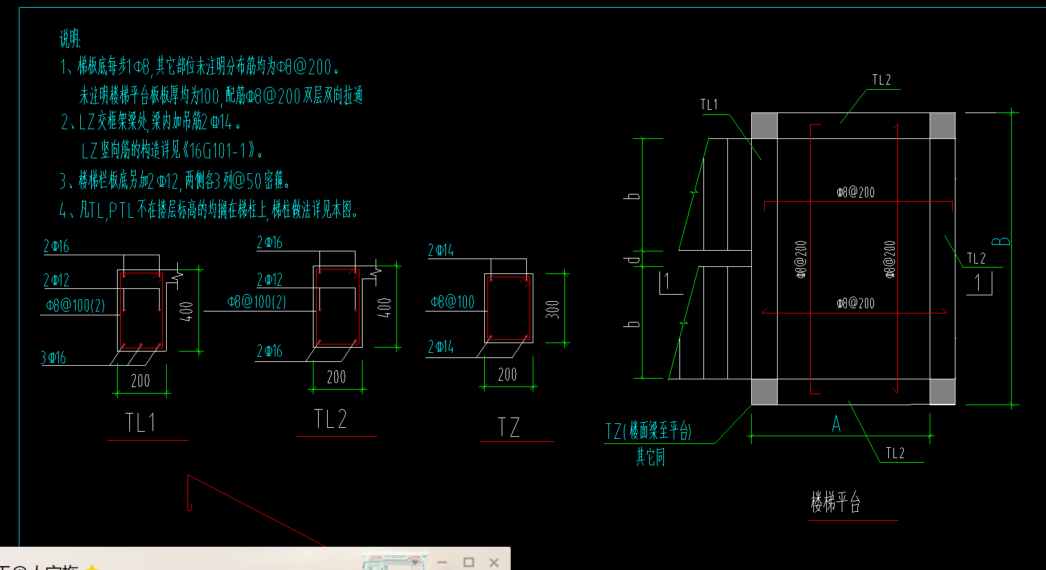Select the top '2Φ14' label of TZ section
This screenshot has width=1046, height=570.
click(441, 250)
